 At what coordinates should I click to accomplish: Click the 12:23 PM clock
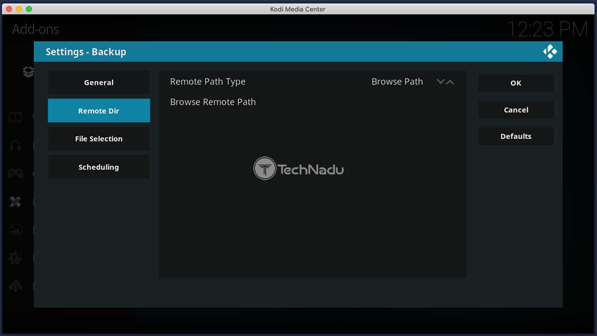coord(547,29)
